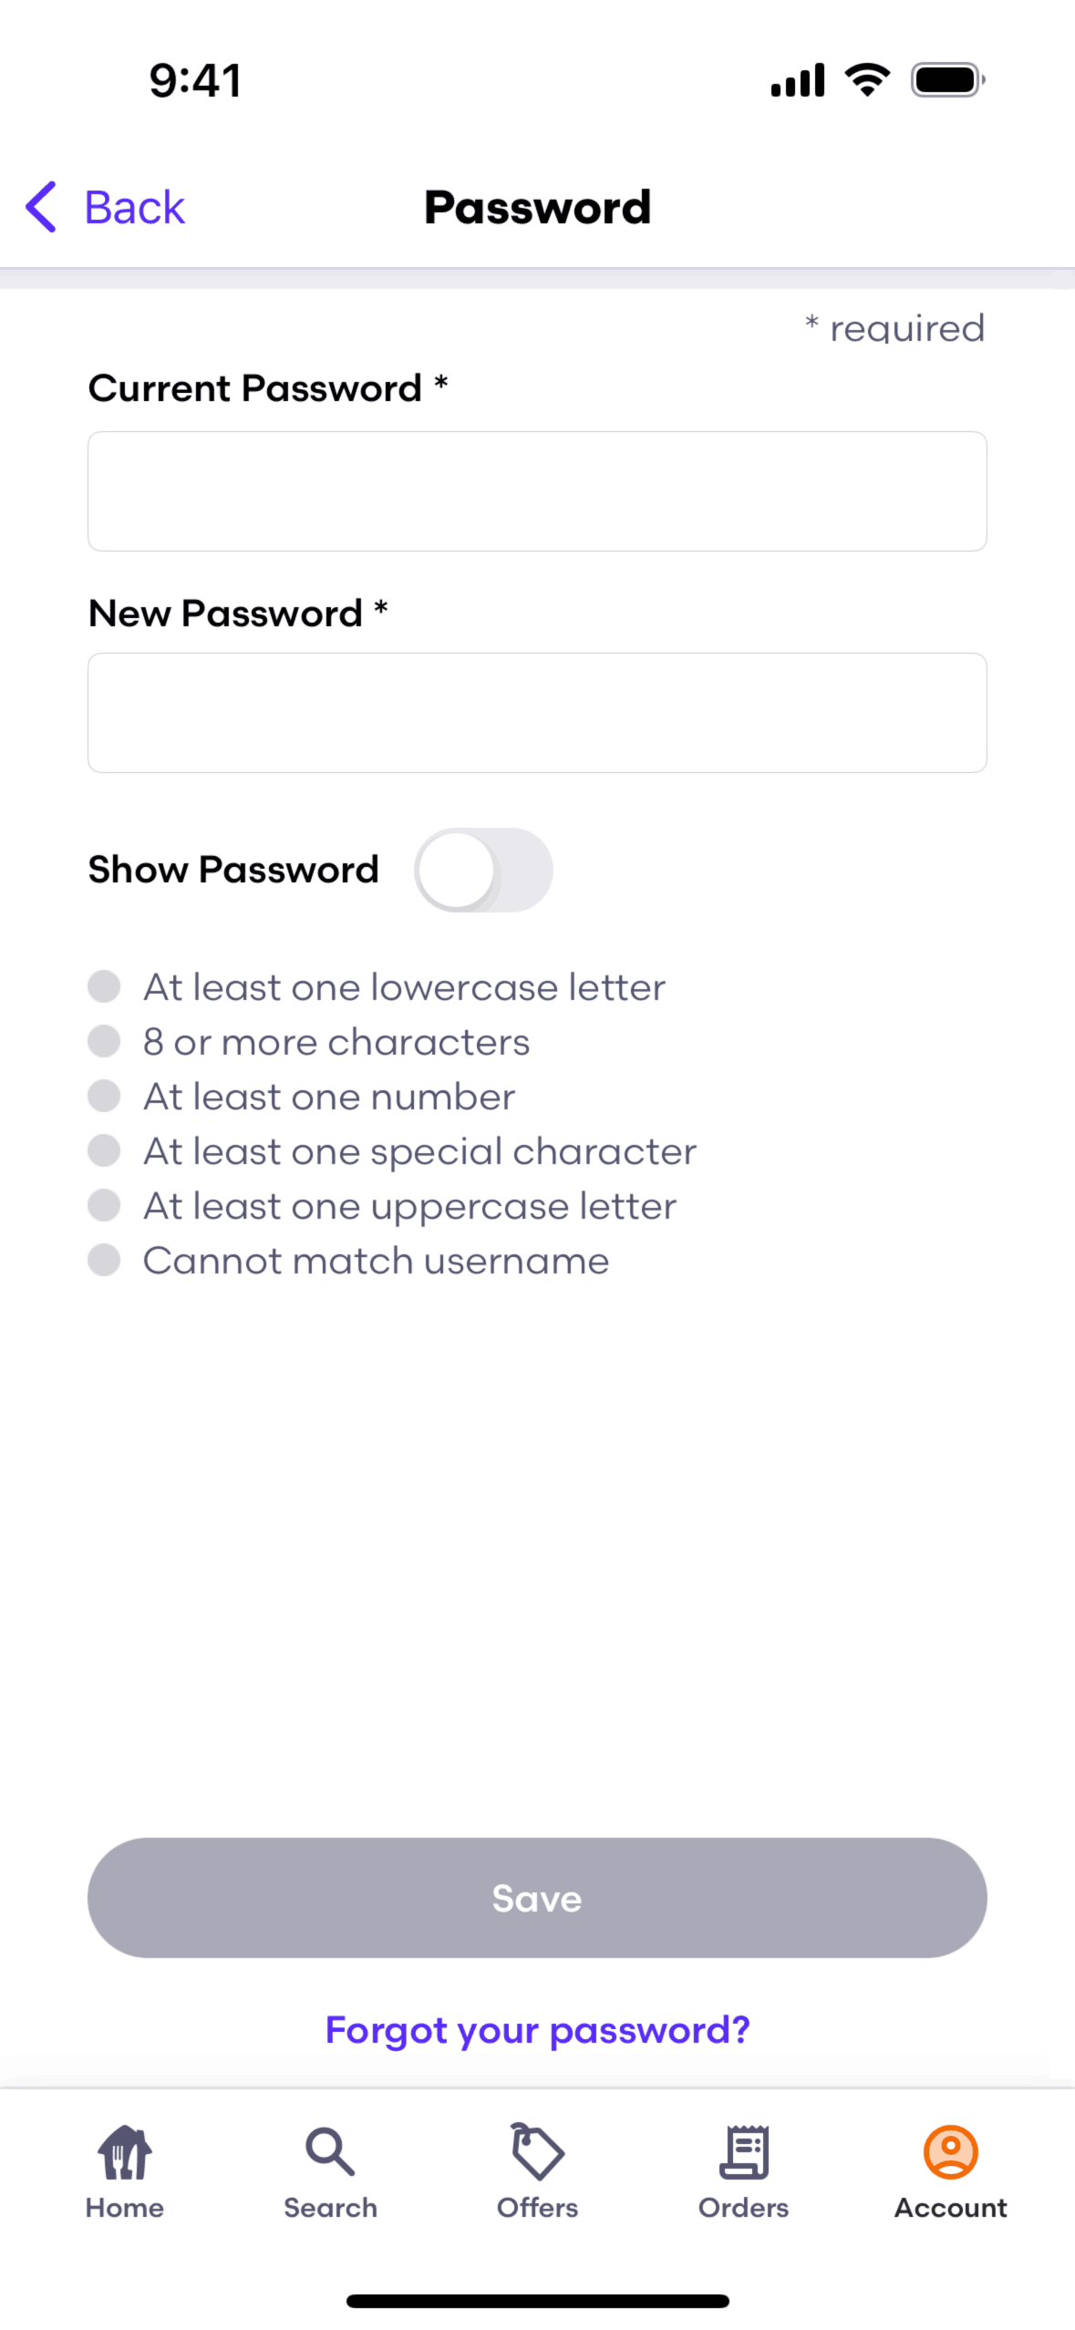Toggle the Show Password switch
Screen dimensions: 1075x2330
(483, 870)
